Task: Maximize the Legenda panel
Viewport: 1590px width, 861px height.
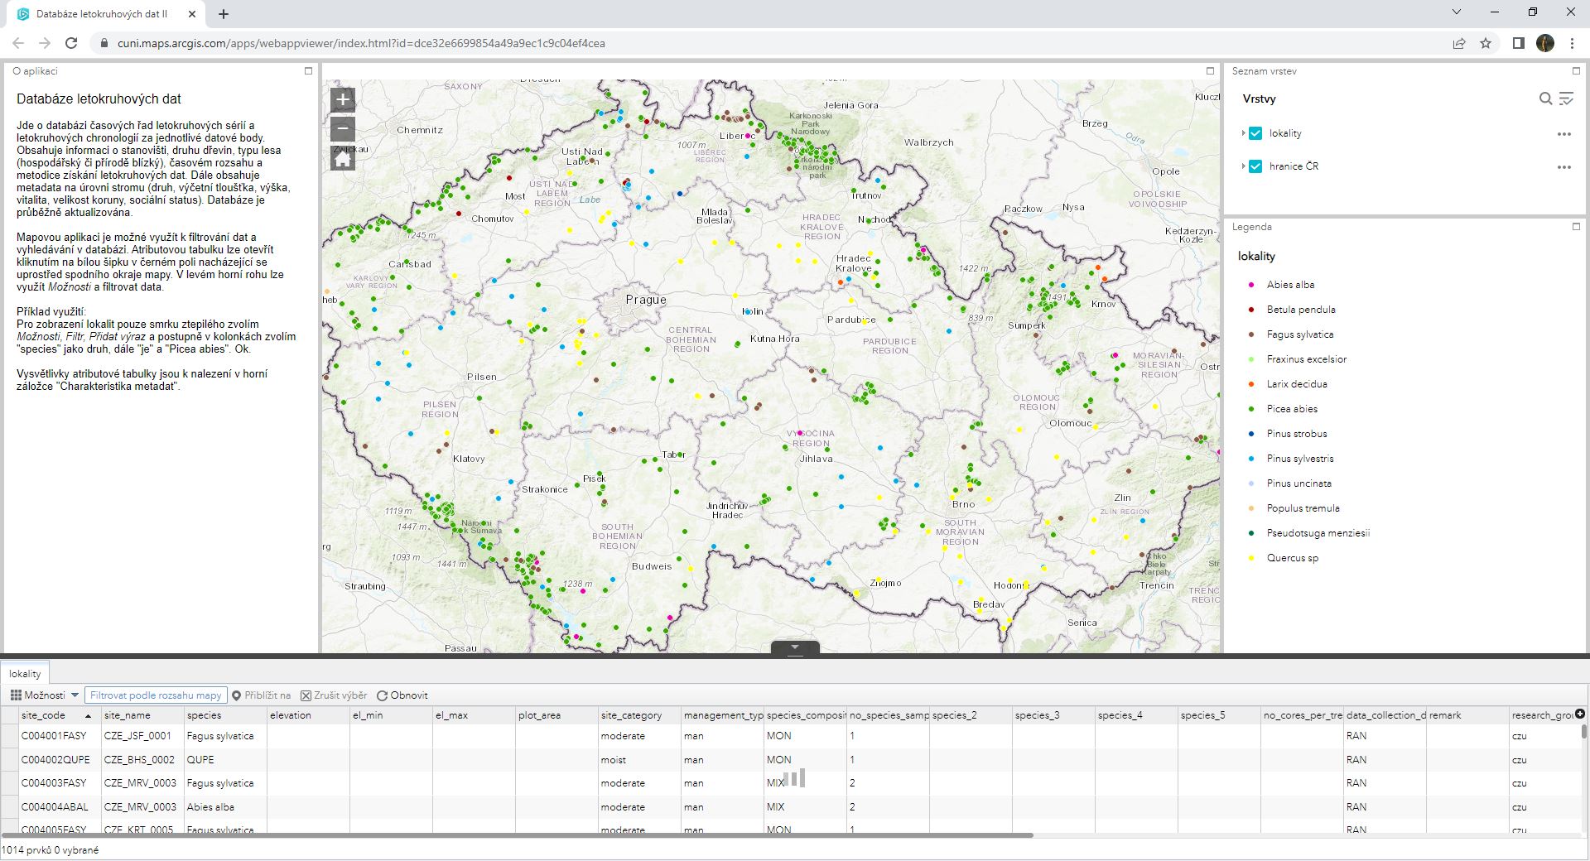Action: point(1576,227)
